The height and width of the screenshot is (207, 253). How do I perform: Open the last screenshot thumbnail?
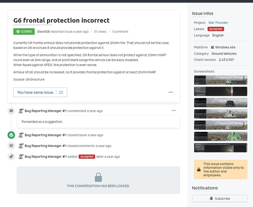(220, 147)
